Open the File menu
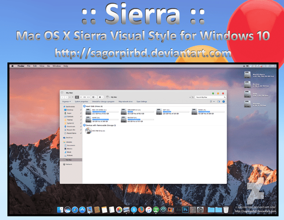 click(29, 66)
